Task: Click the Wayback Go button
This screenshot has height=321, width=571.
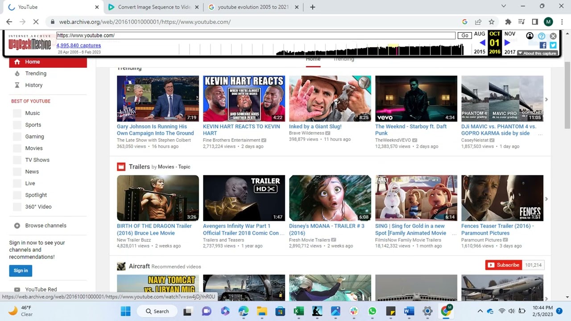Action: point(465,36)
